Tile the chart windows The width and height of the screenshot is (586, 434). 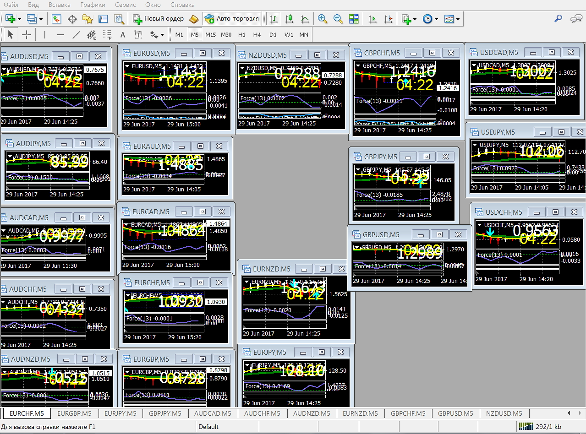point(354,19)
